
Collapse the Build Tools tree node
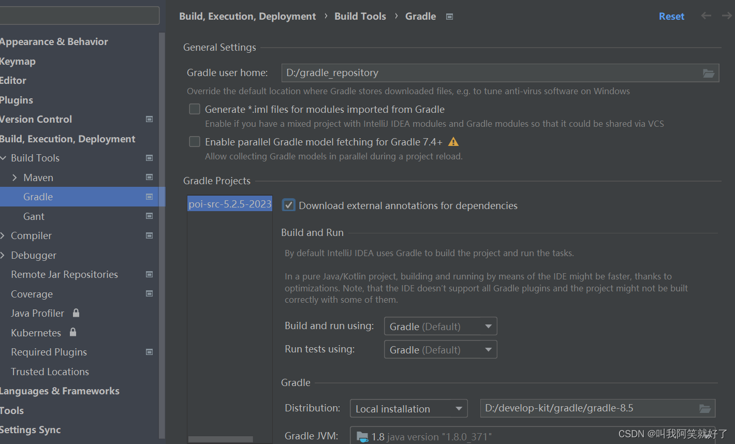tap(4, 158)
